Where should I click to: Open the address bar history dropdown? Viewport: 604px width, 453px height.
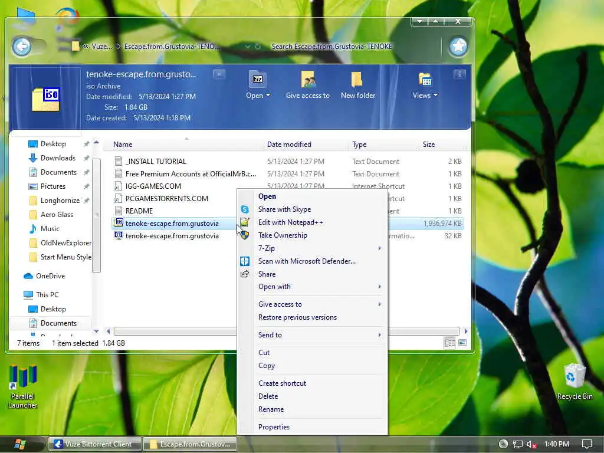coord(247,47)
